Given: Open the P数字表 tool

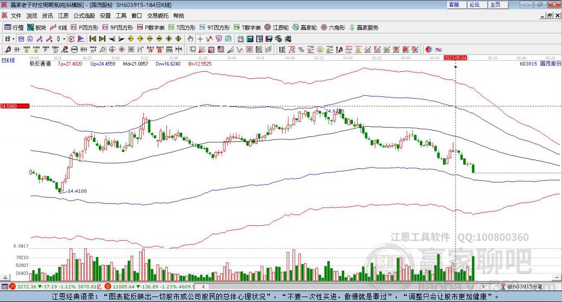Looking at the screenshot, I should pos(151,27).
